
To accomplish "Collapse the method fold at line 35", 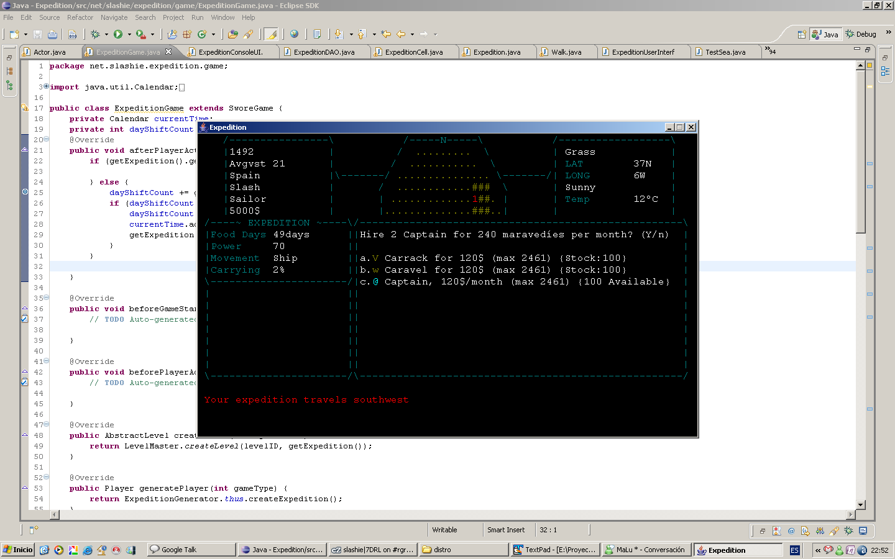I will (x=46, y=298).
